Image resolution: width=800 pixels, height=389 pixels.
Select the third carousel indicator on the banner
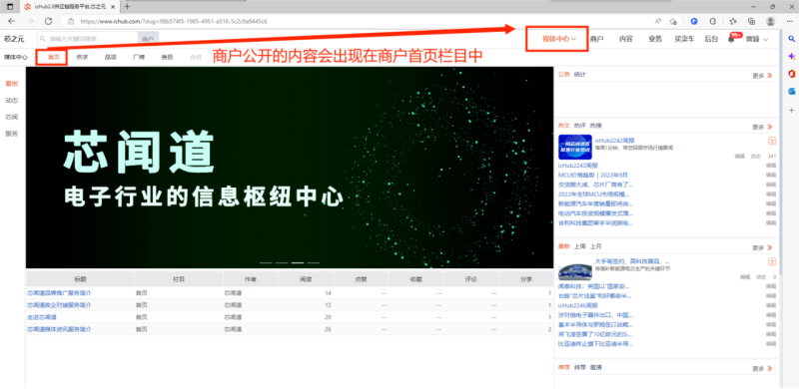click(298, 263)
